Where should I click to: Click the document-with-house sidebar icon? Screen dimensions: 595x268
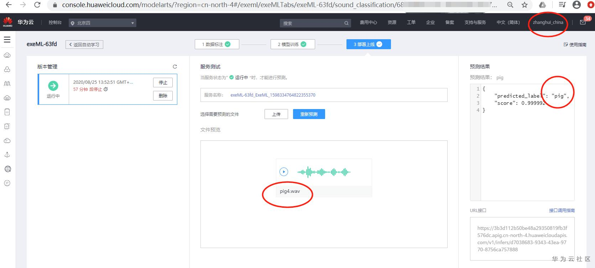click(x=7, y=126)
